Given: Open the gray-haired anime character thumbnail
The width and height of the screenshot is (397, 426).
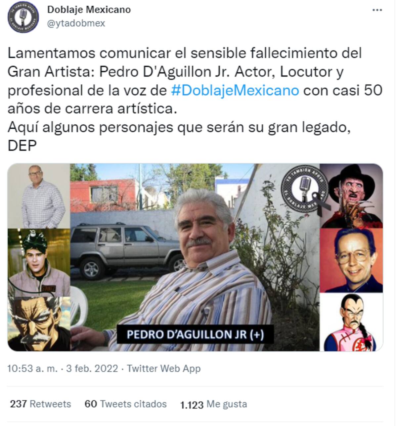Looking at the screenshot, I should [x=39, y=324].
